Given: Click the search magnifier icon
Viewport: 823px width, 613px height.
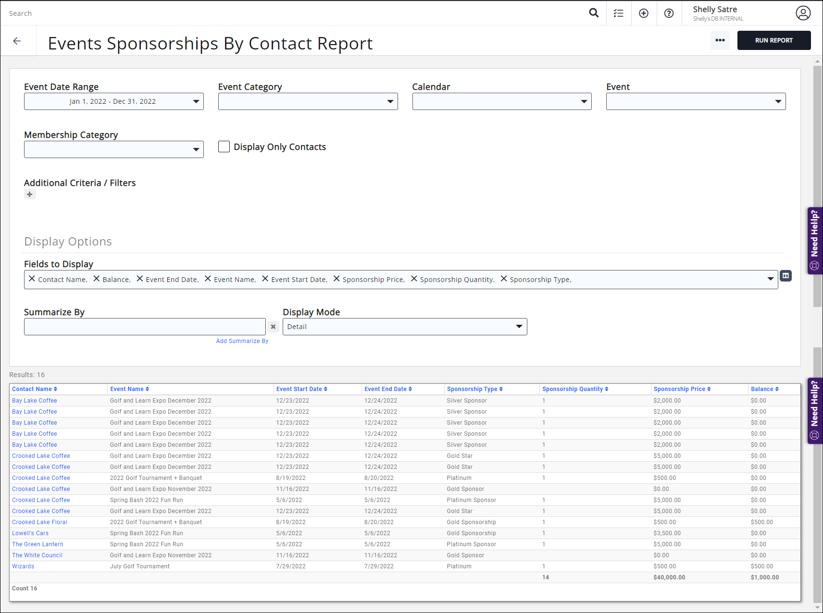Looking at the screenshot, I should click(x=594, y=13).
